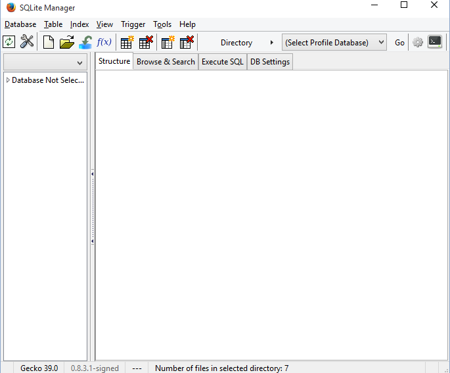Click the Refresh icon in toolbar
The height and width of the screenshot is (373, 450).
[9, 42]
